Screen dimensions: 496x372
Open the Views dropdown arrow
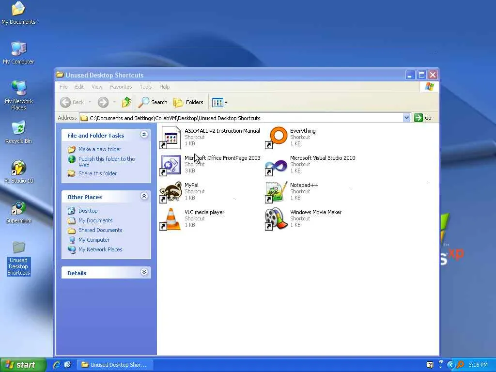point(226,103)
